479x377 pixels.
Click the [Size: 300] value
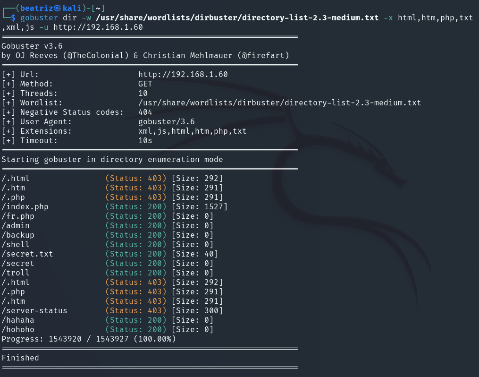click(x=197, y=311)
